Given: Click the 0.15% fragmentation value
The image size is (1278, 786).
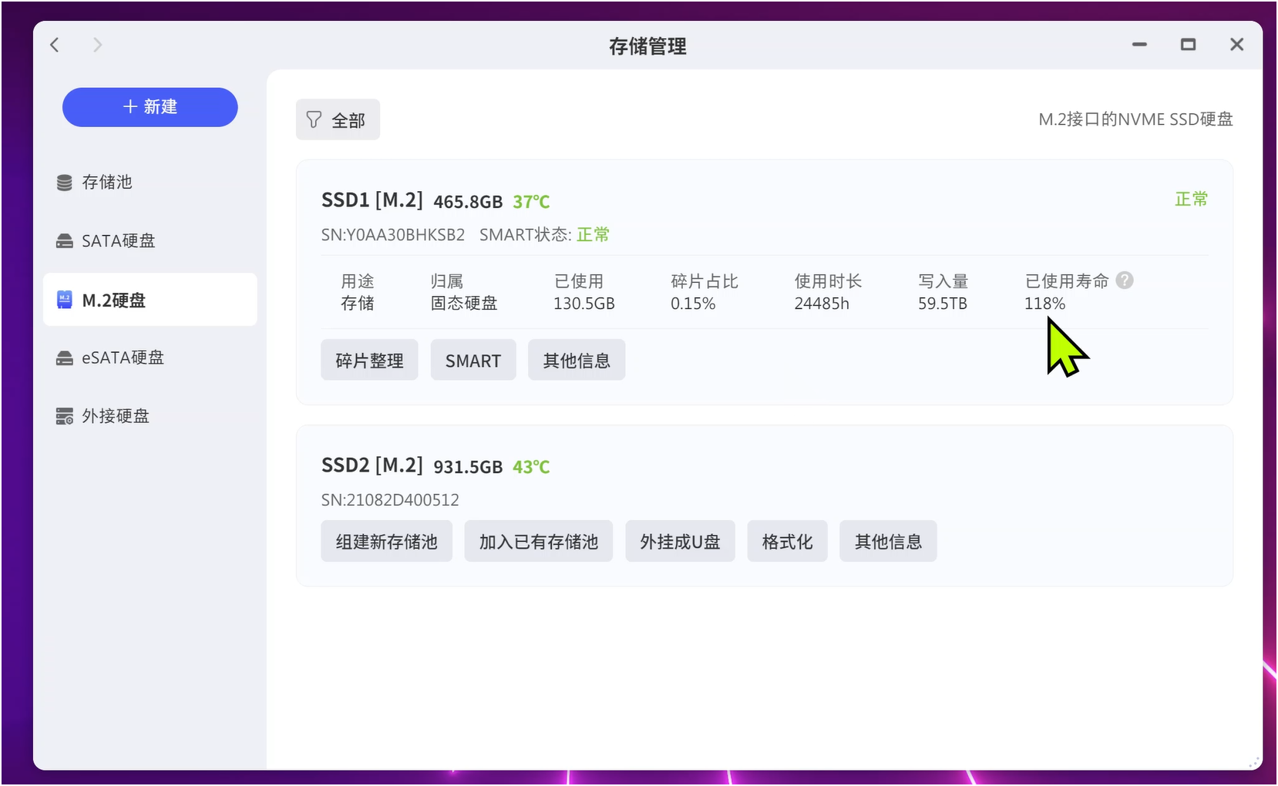Looking at the screenshot, I should point(693,304).
